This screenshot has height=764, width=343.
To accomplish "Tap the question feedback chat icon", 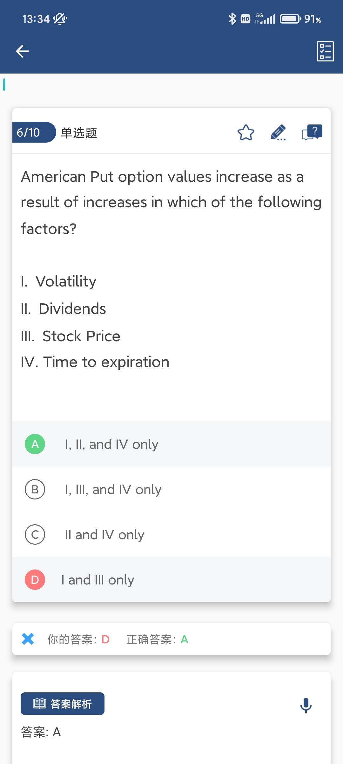I will pos(312,132).
